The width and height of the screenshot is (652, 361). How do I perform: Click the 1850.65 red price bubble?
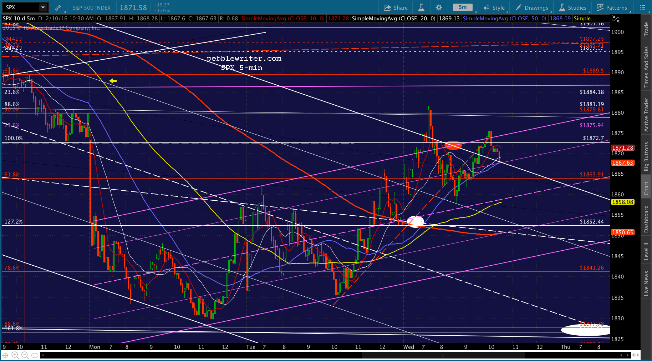click(x=623, y=232)
